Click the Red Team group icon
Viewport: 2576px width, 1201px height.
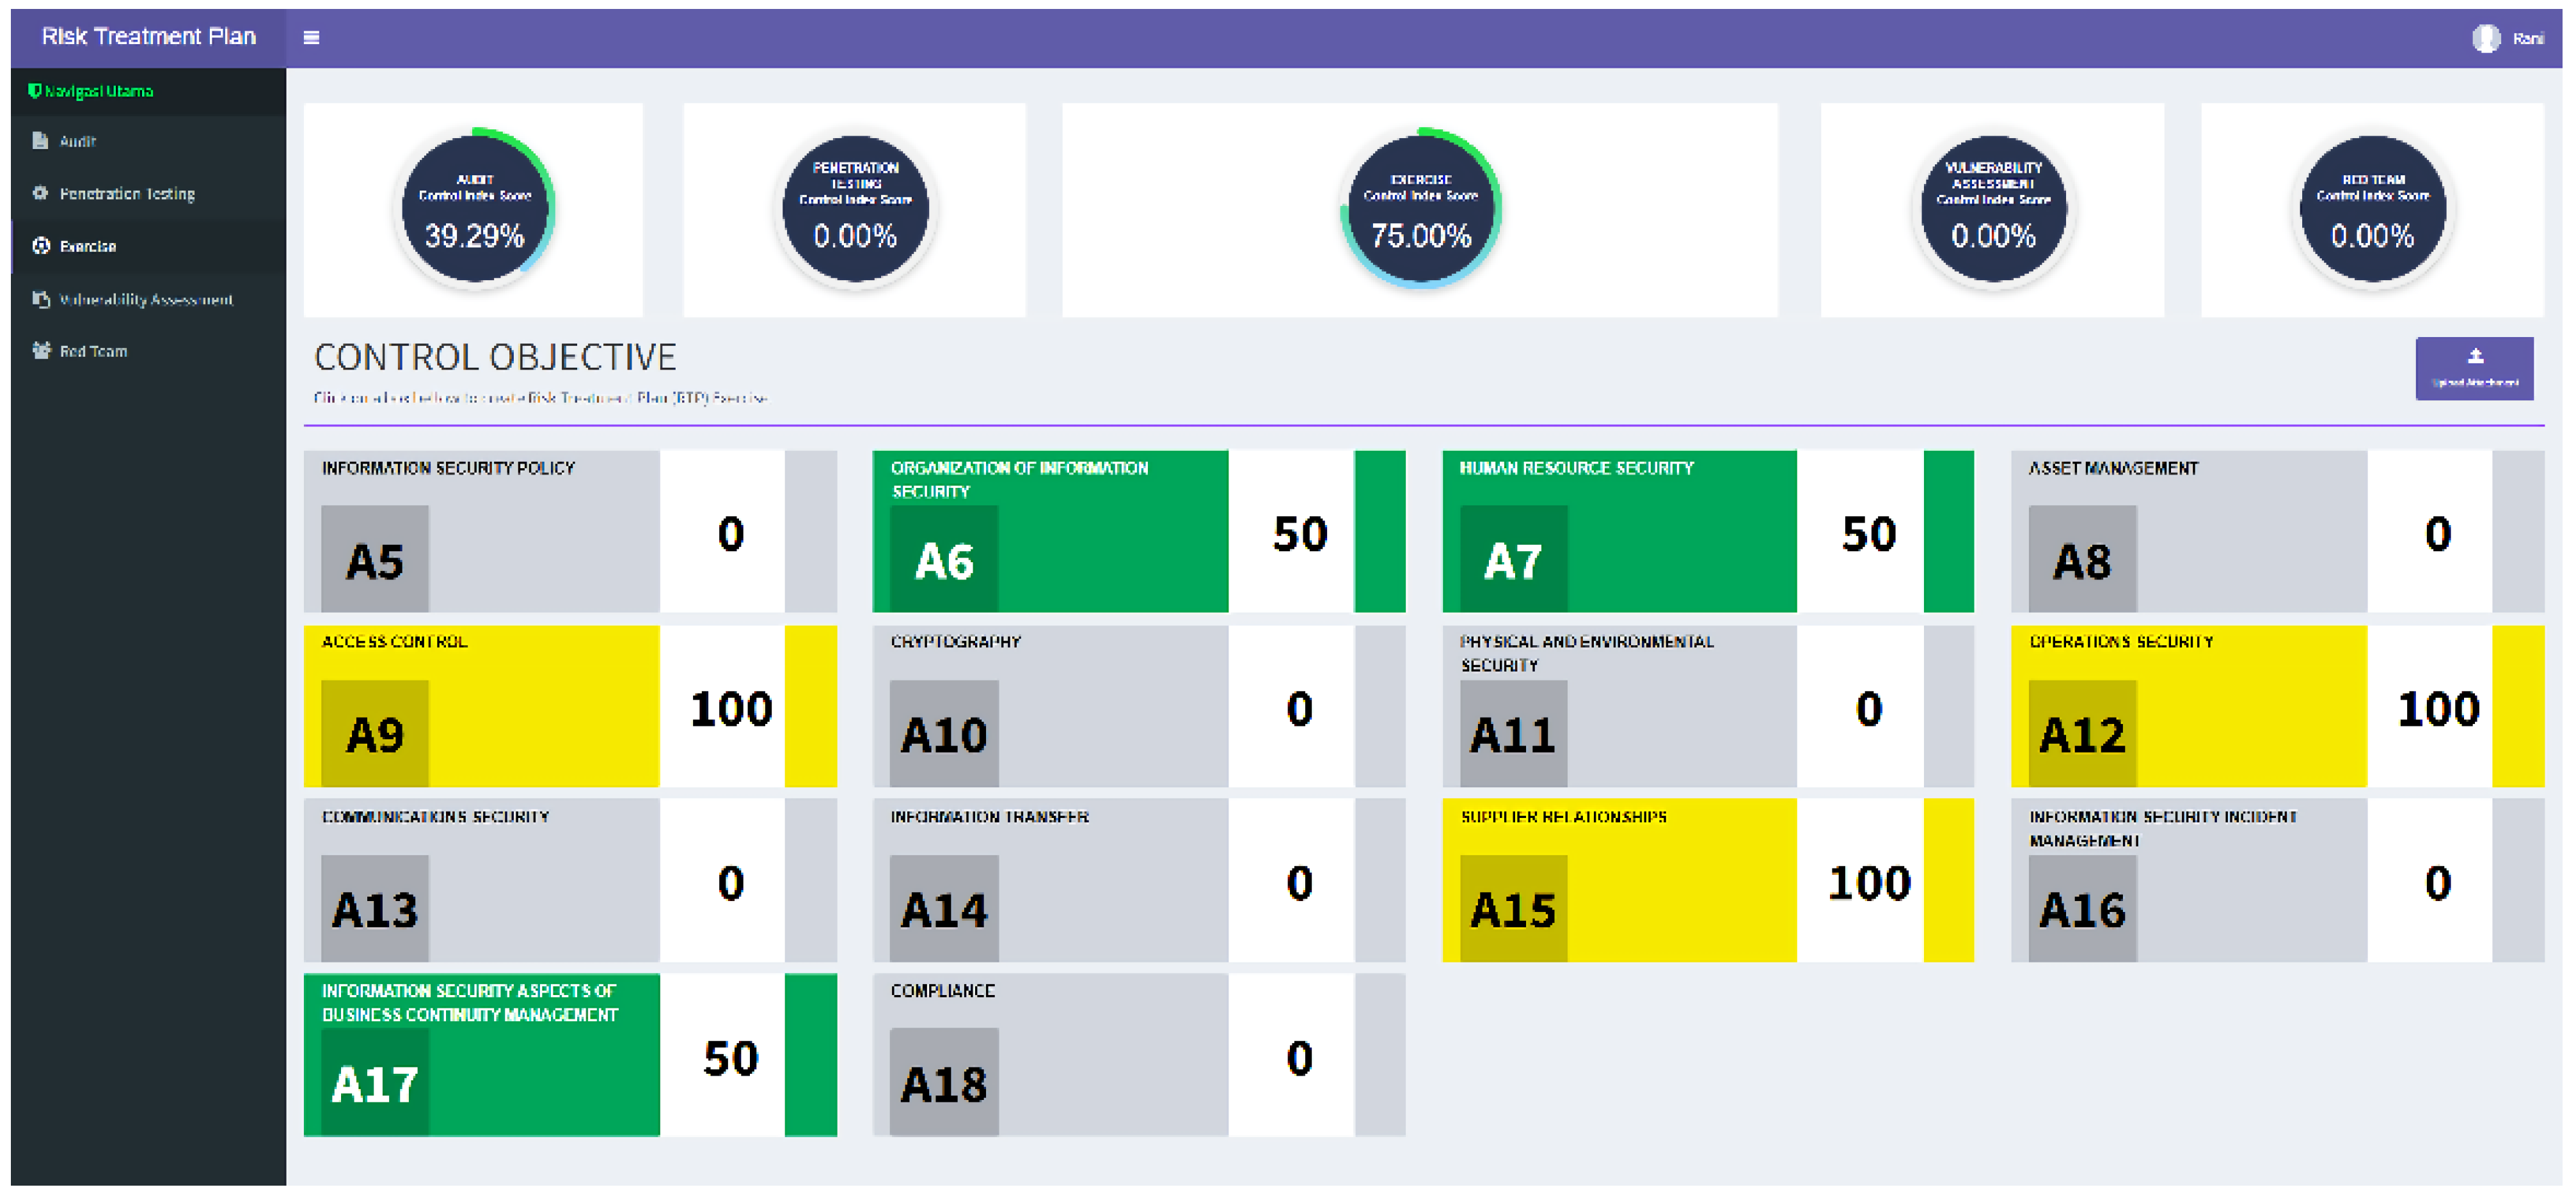click(x=40, y=350)
